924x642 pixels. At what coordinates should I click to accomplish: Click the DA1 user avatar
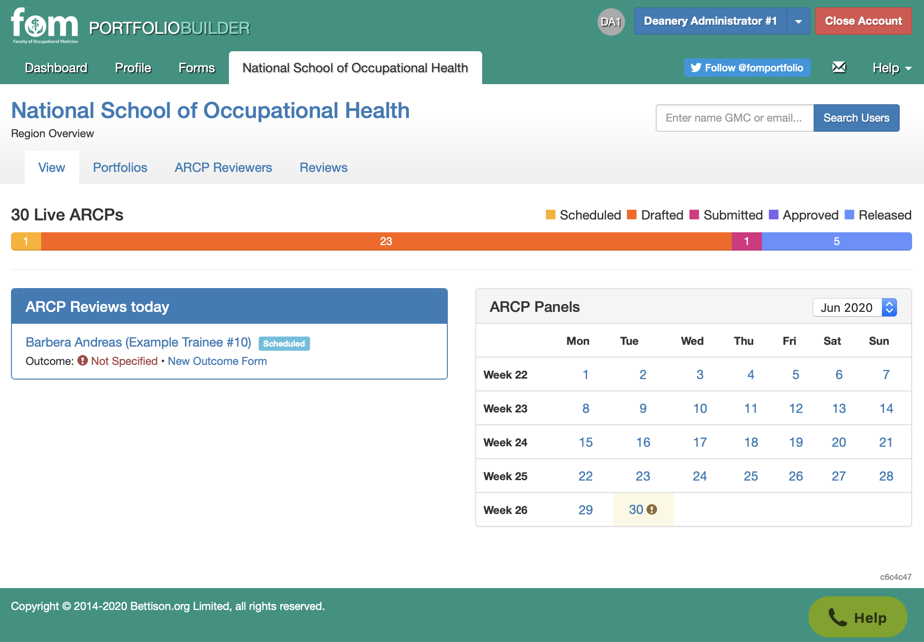tap(611, 21)
